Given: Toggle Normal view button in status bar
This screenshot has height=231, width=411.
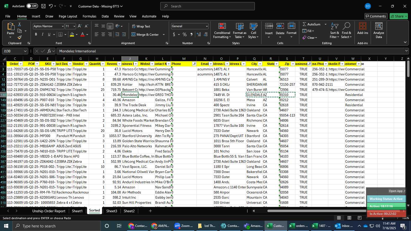Looking at the screenshot, I should (x=339, y=218).
